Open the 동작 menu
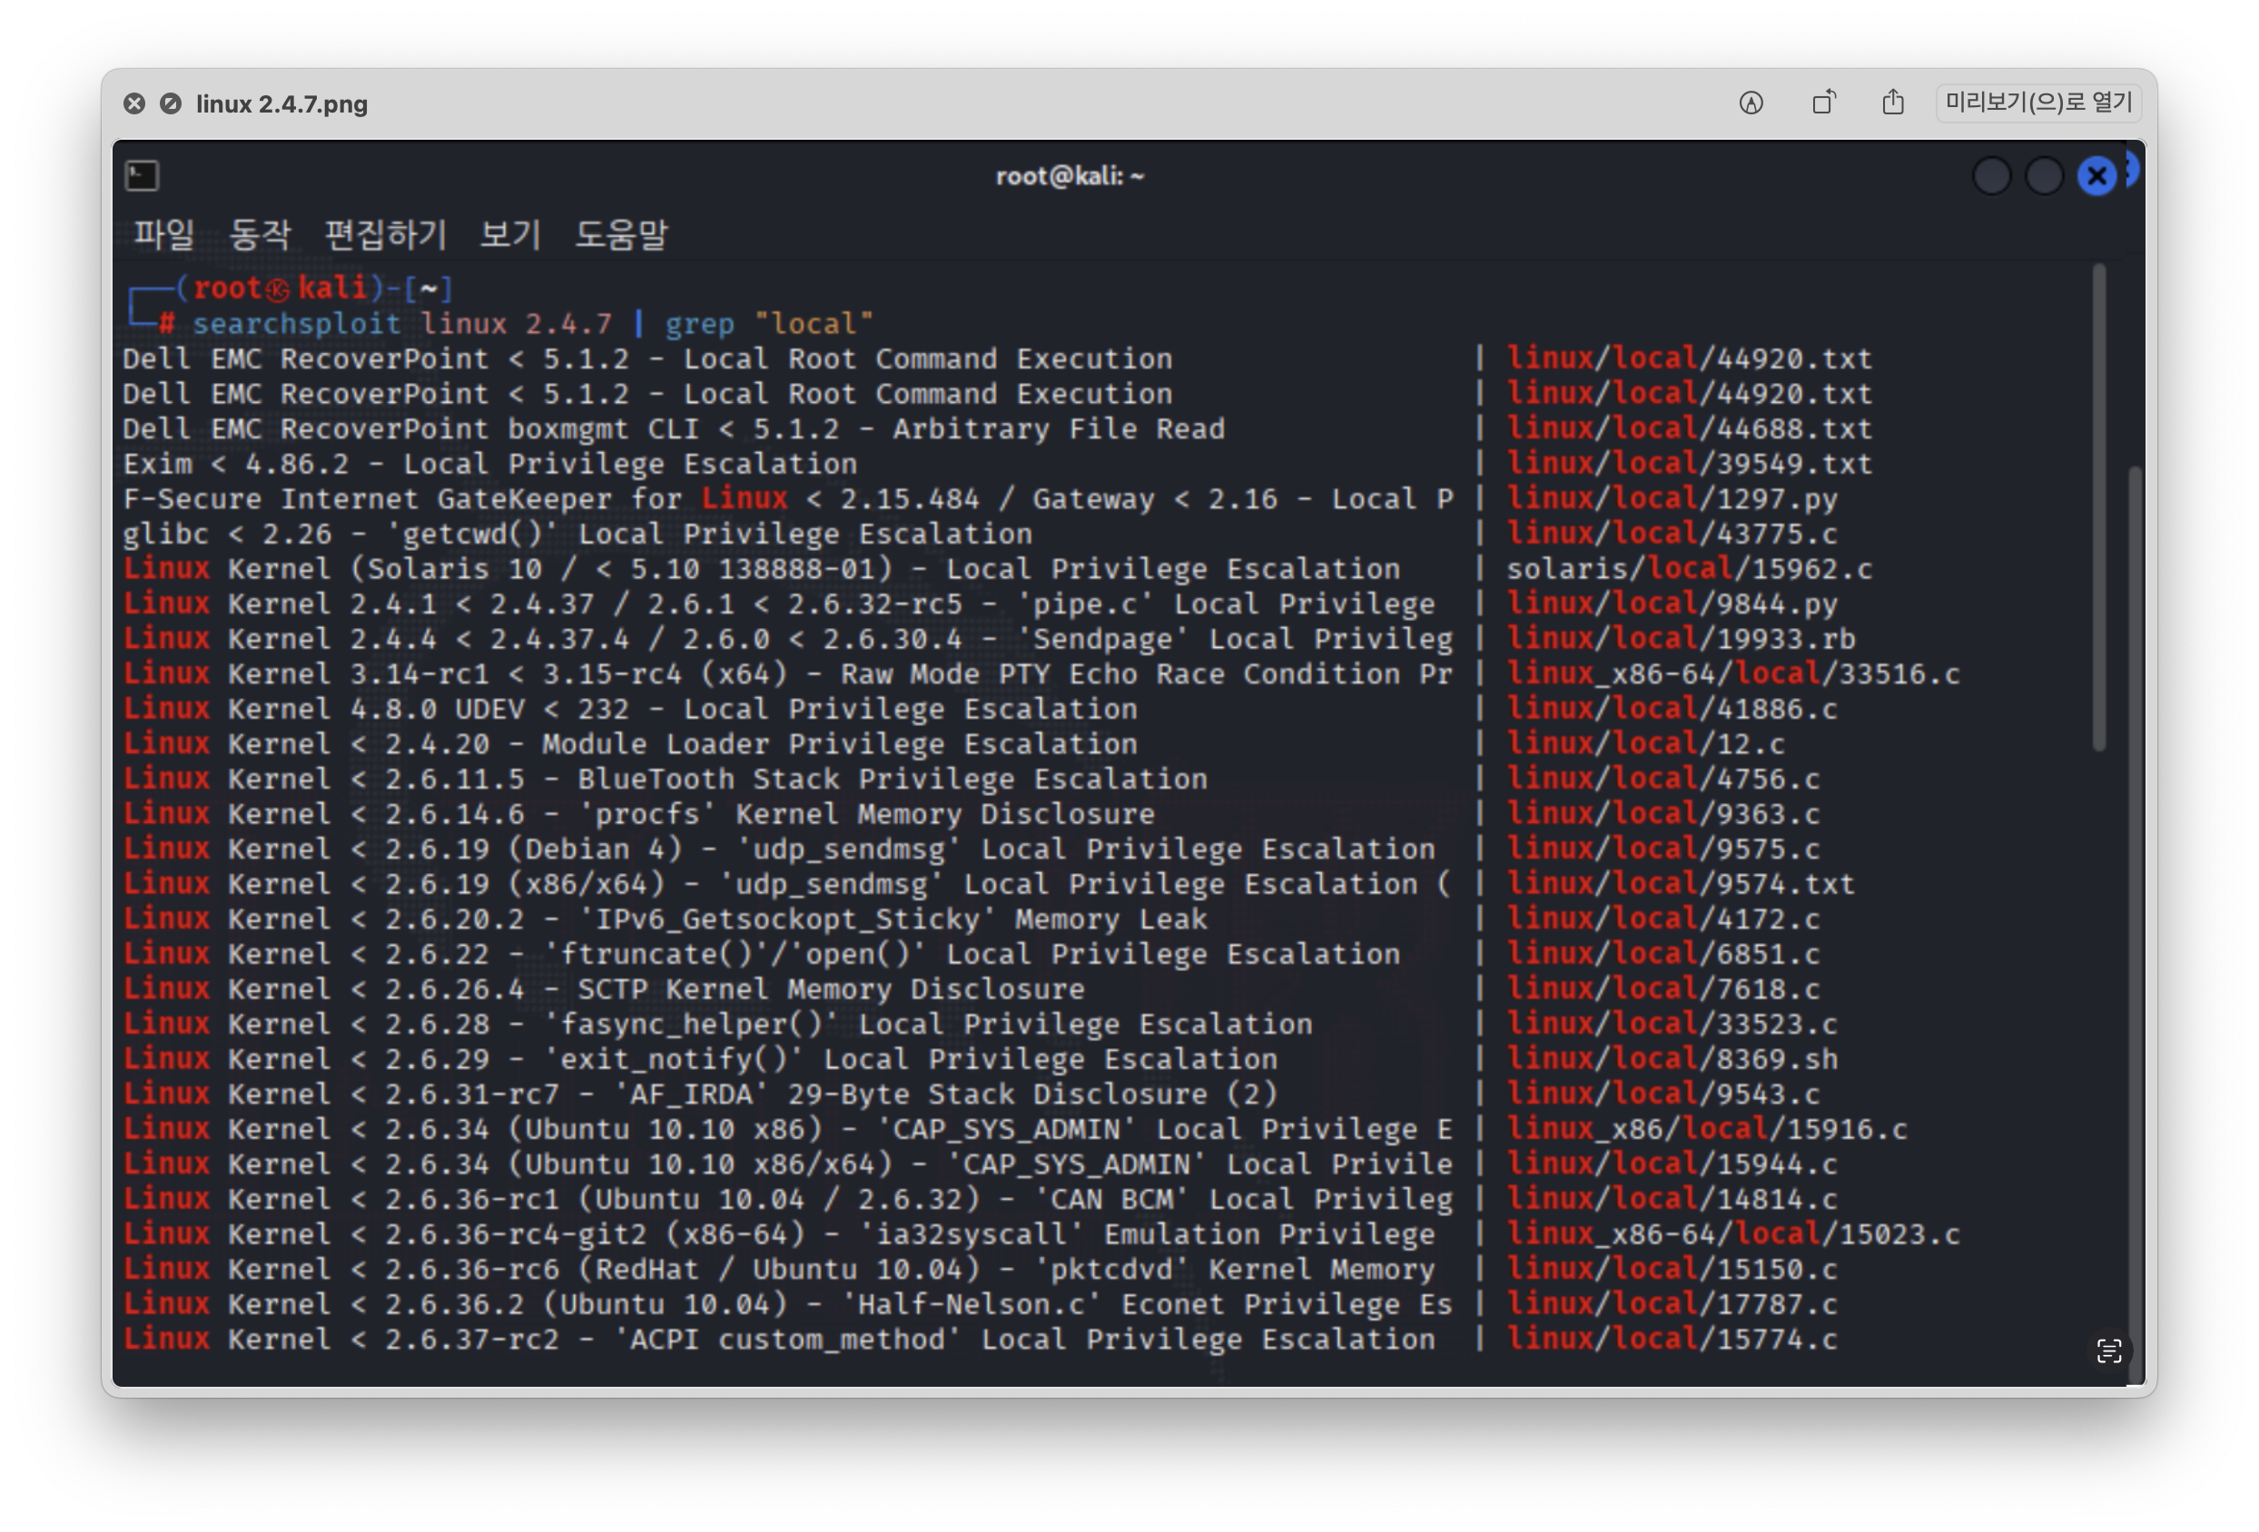The height and width of the screenshot is (1532, 2259). [x=259, y=234]
